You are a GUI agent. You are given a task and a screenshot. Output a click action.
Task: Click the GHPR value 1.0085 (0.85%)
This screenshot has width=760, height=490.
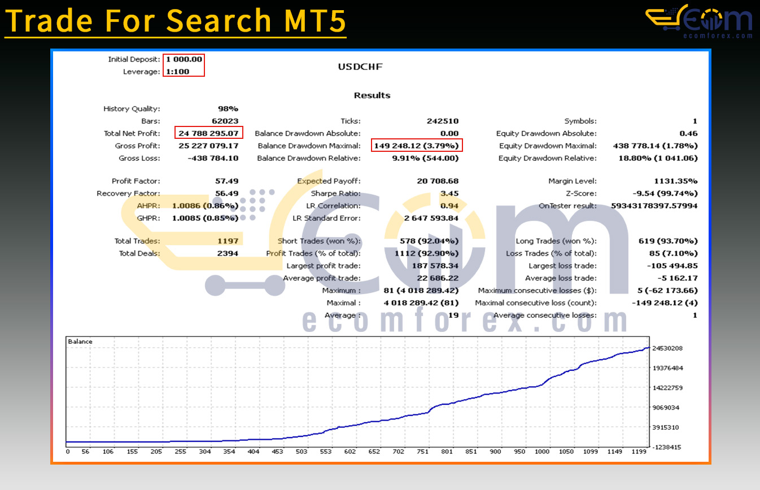[206, 218]
